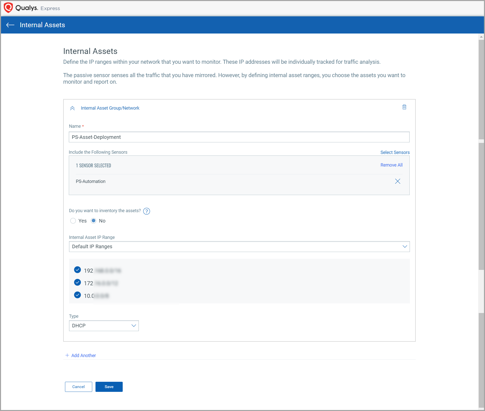Click the Save button
This screenshot has width=485, height=411.
(109, 387)
